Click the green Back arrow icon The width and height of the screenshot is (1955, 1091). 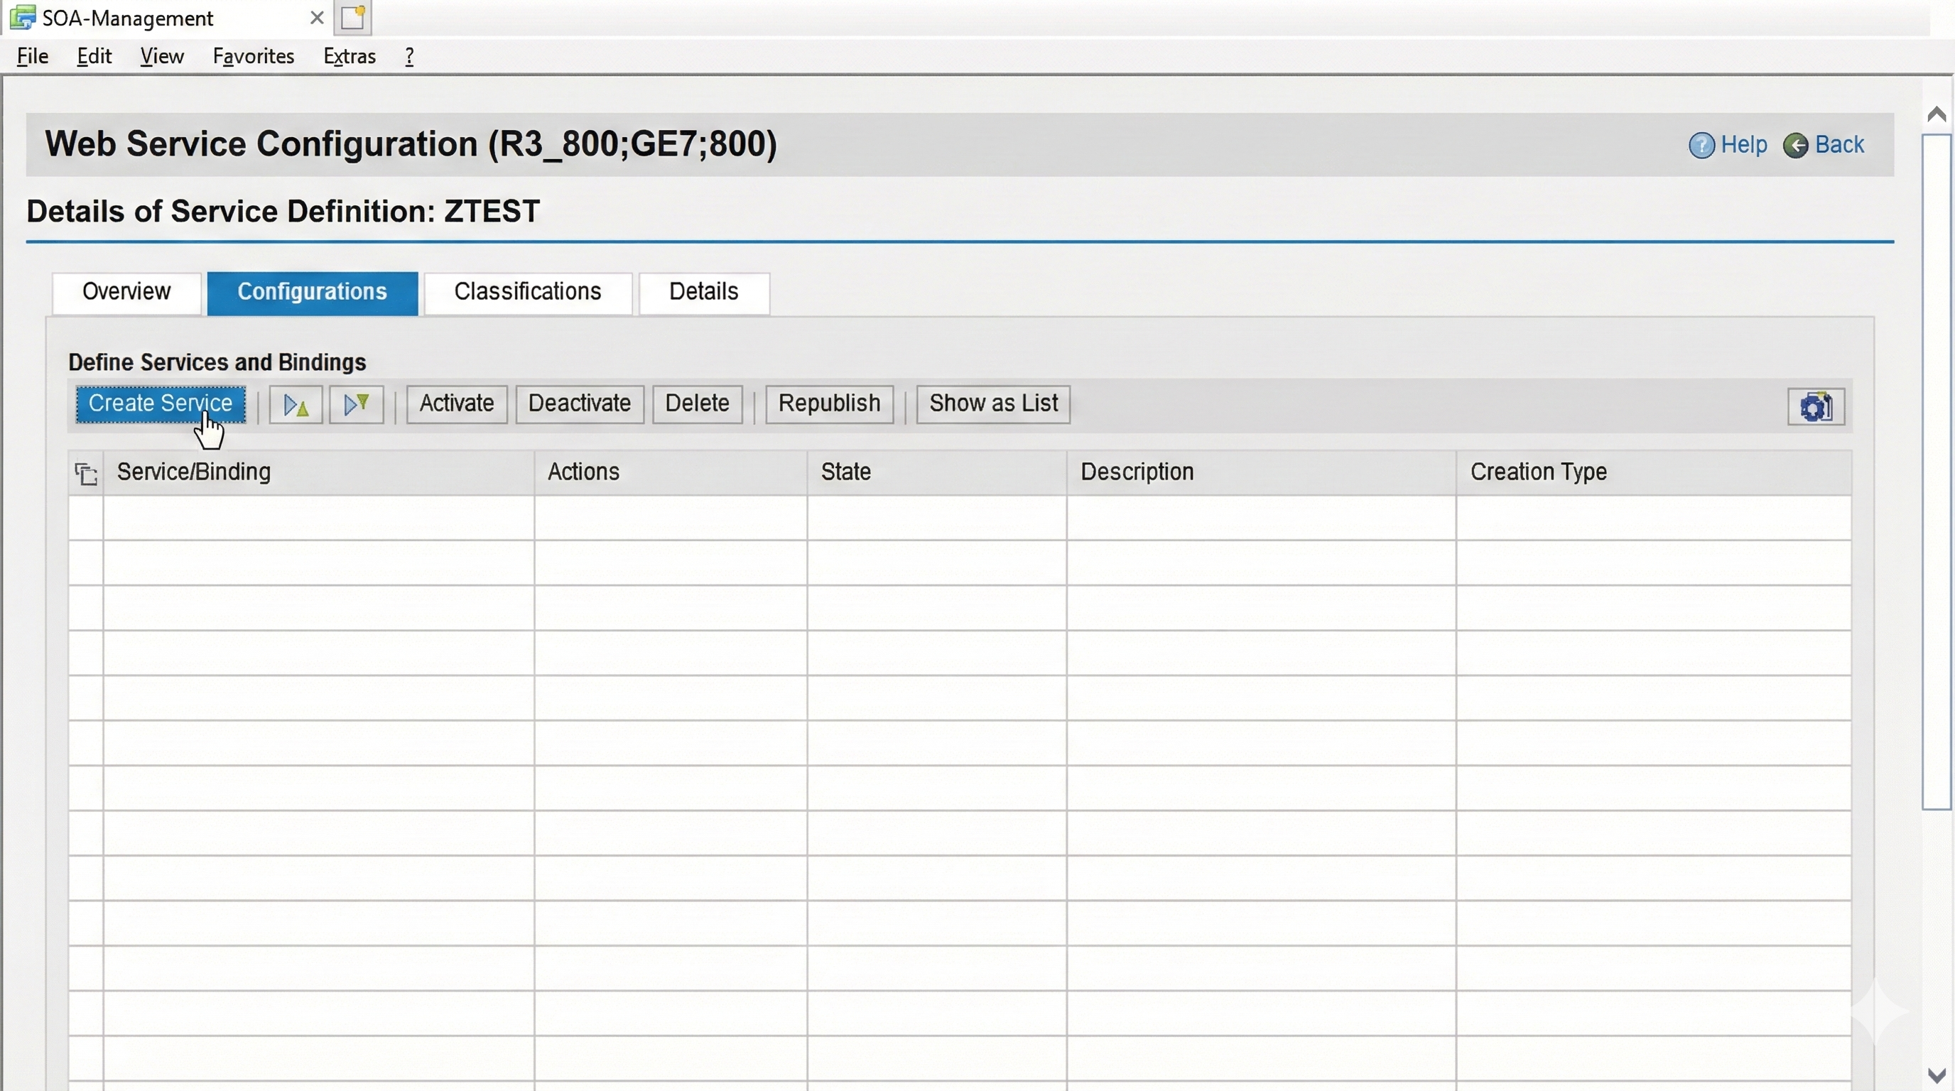point(1795,145)
